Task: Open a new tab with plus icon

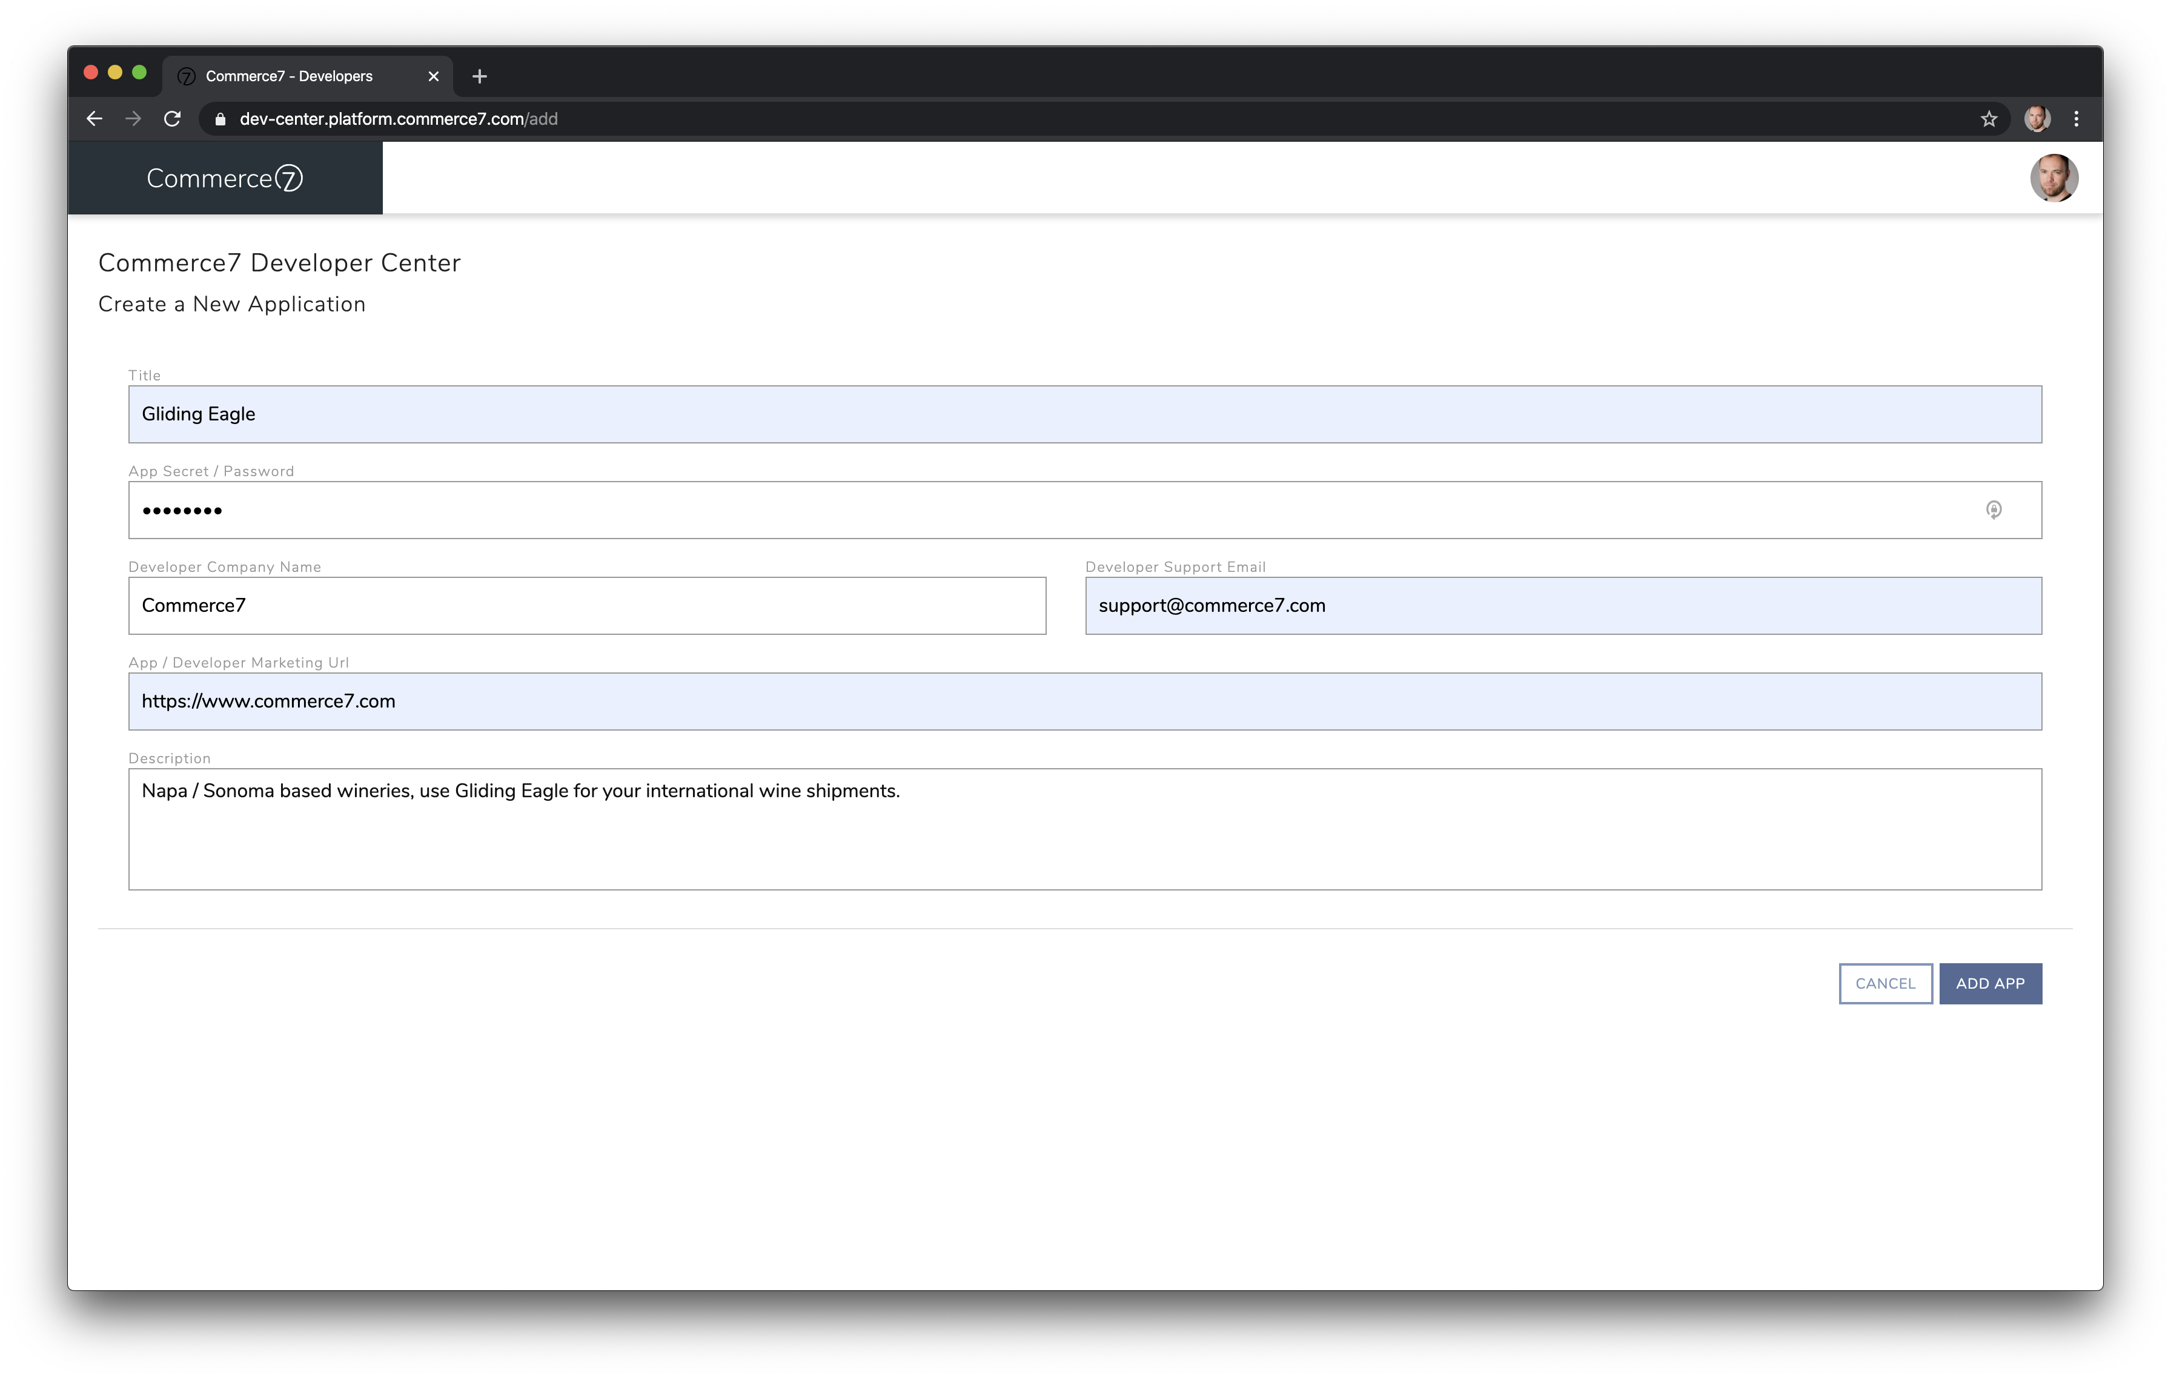Action: pos(480,76)
